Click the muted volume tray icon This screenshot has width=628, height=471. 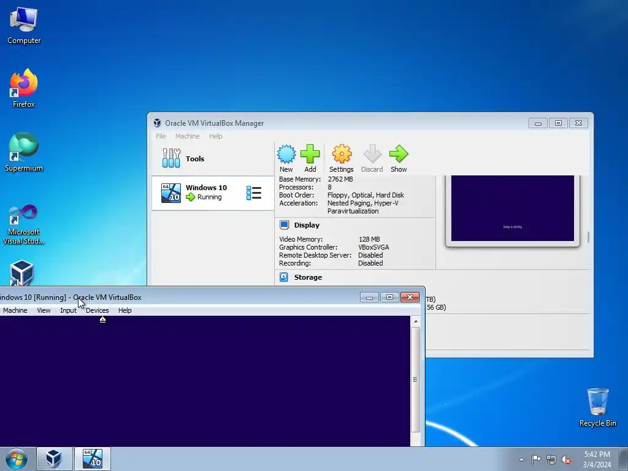click(x=566, y=460)
